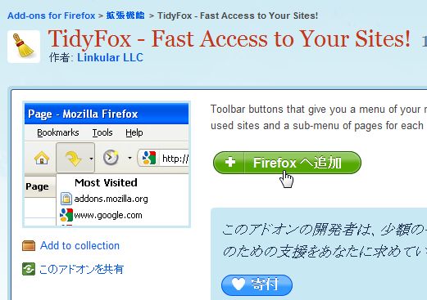Click the Firefox へ追加 button
The image size is (427, 300).
coord(287,163)
